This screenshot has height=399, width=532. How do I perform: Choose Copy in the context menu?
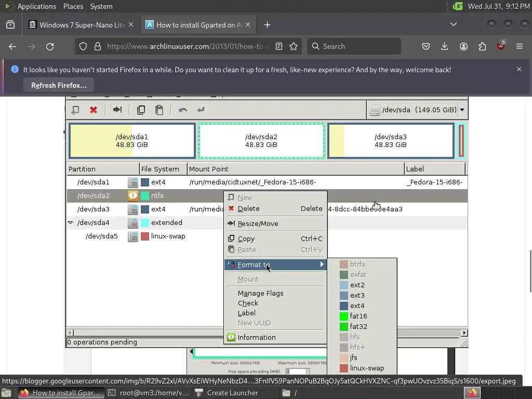[275, 238]
